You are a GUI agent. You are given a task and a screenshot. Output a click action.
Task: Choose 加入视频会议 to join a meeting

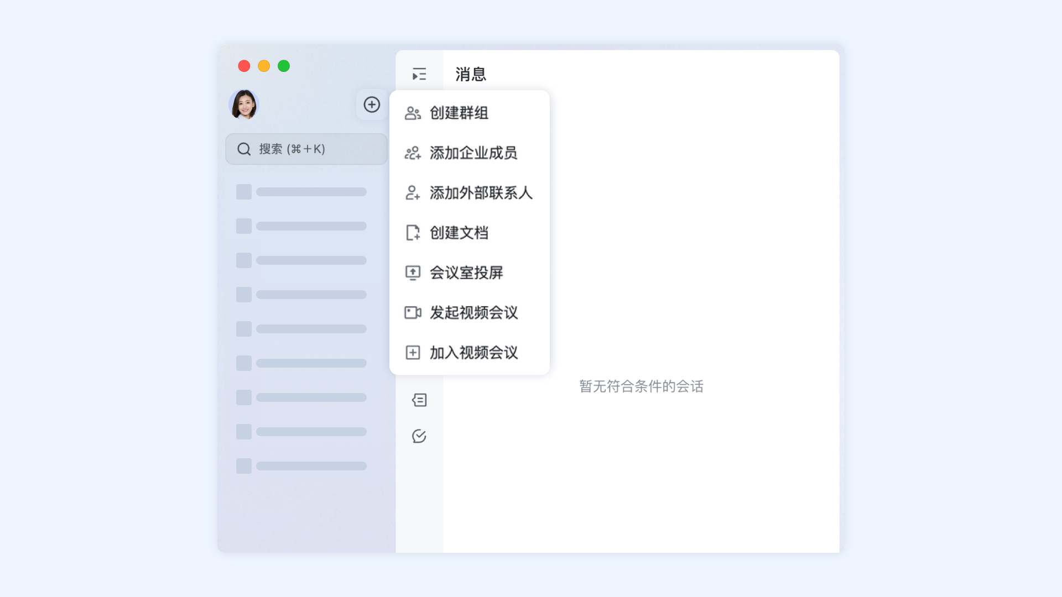[473, 352]
